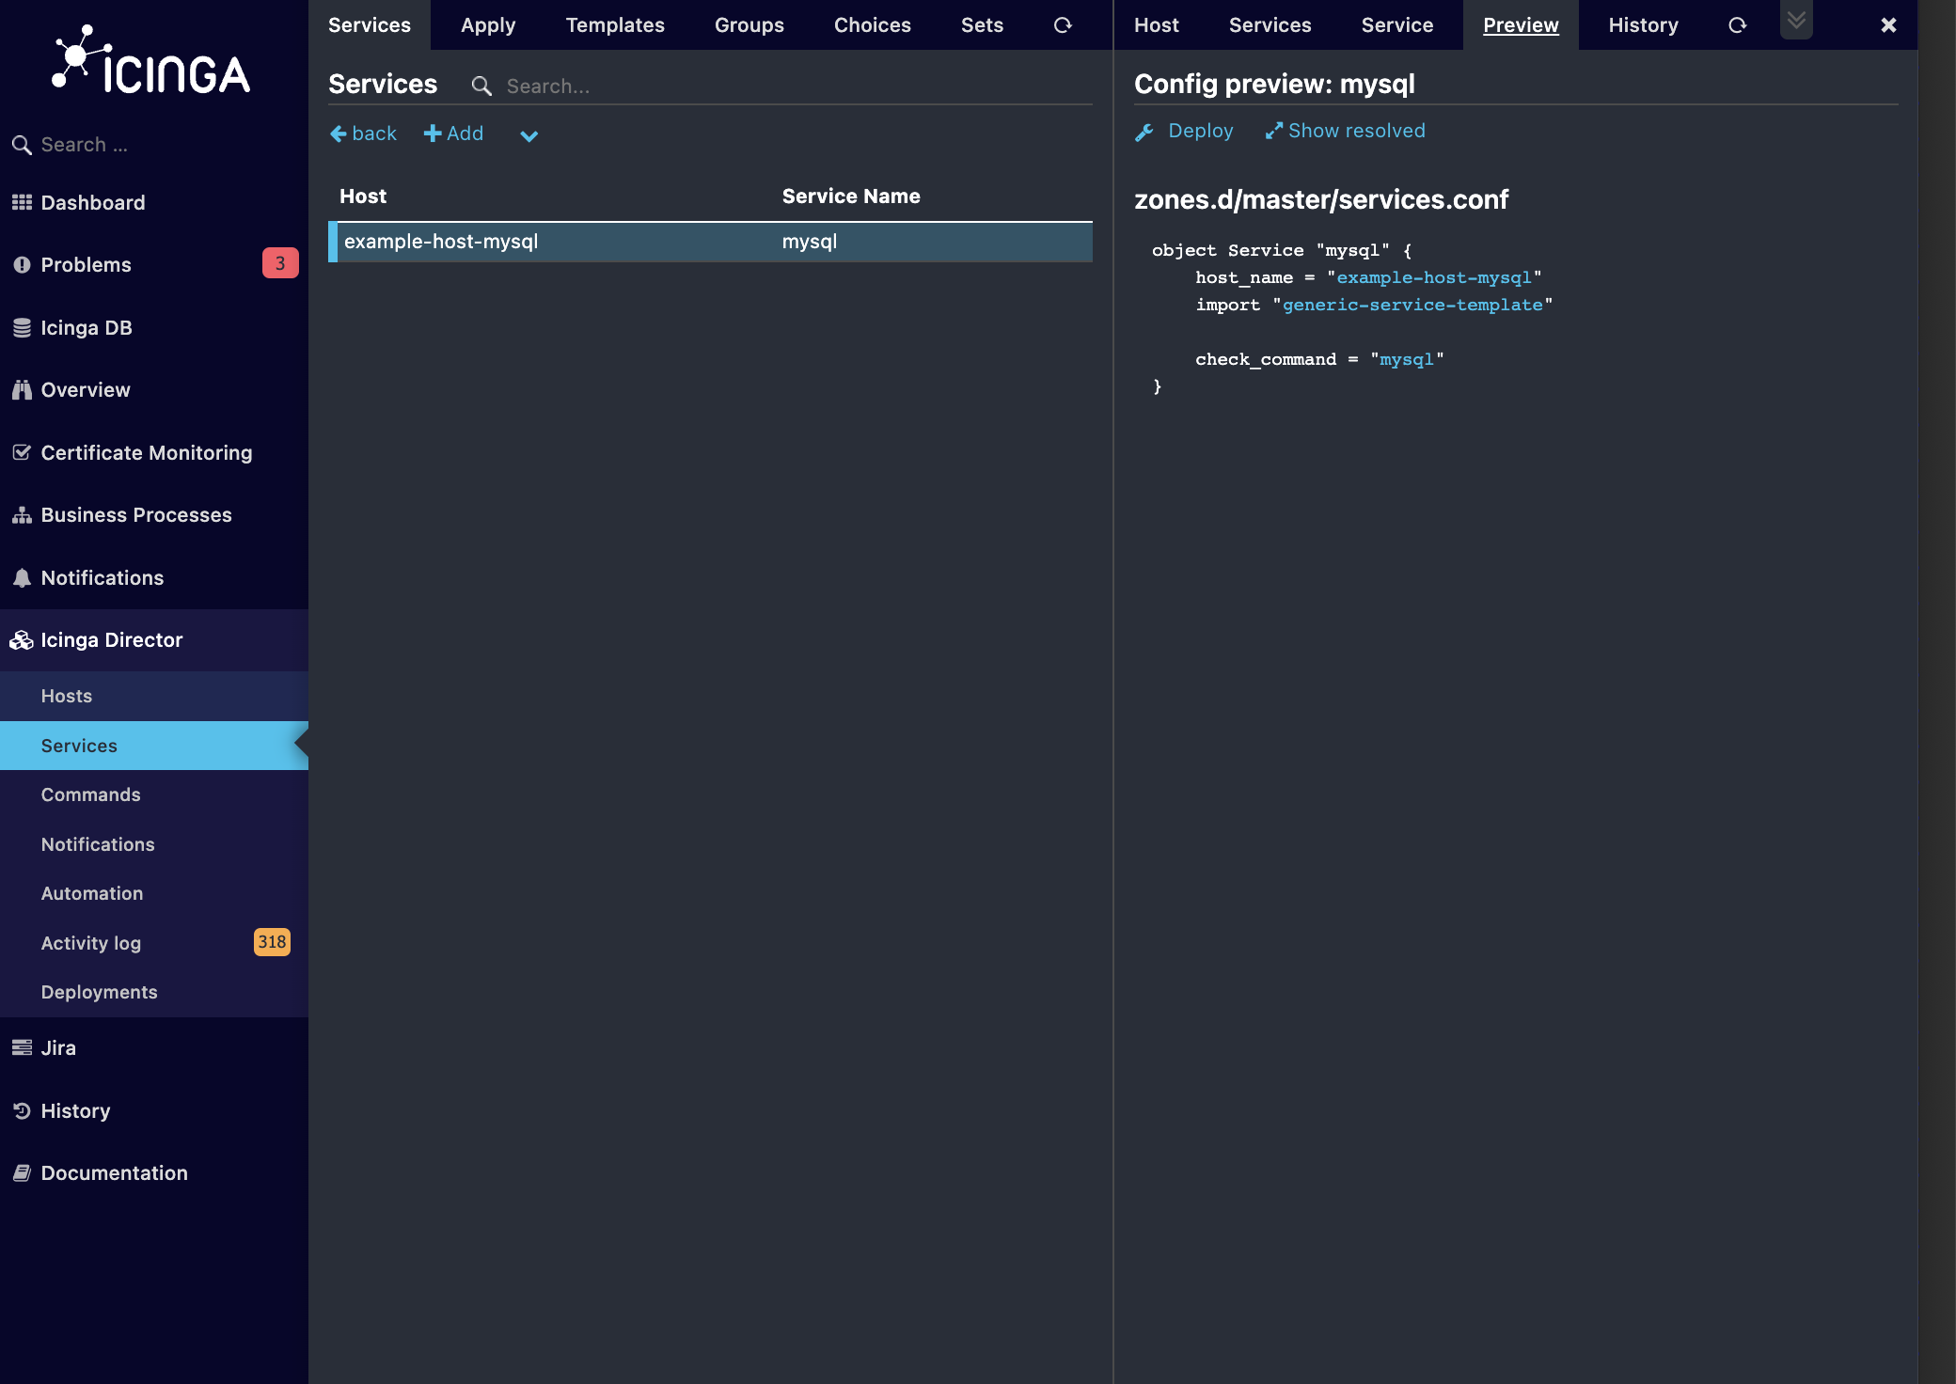Click the Deploy link
1956x1384 pixels.
[x=1200, y=131]
